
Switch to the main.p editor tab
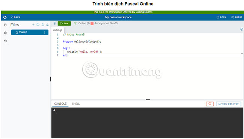point(57,30)
